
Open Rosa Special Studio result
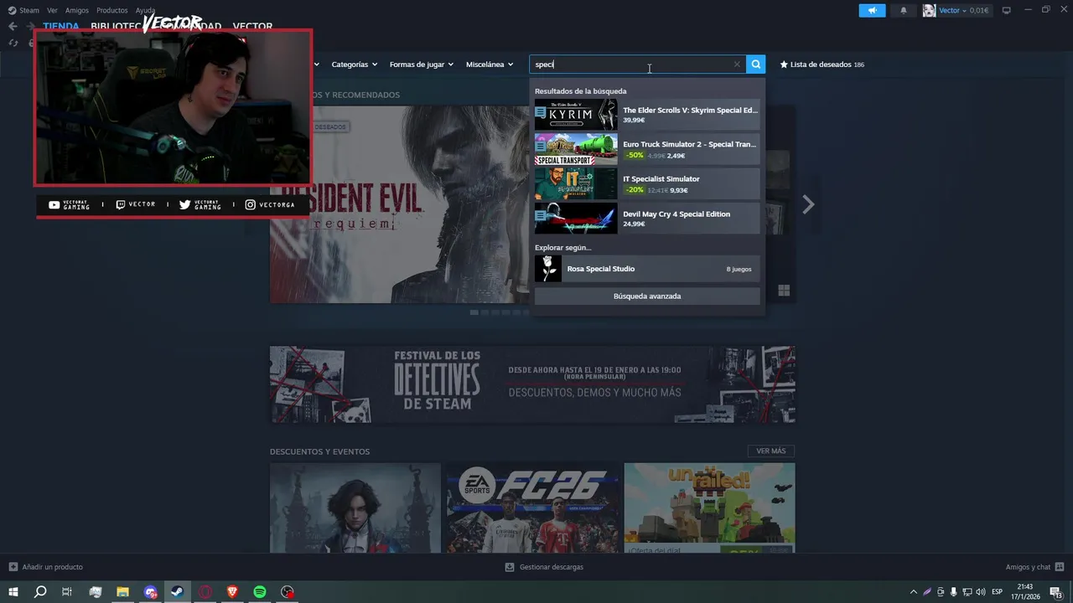pyautogui.click(x=647, y=269)
